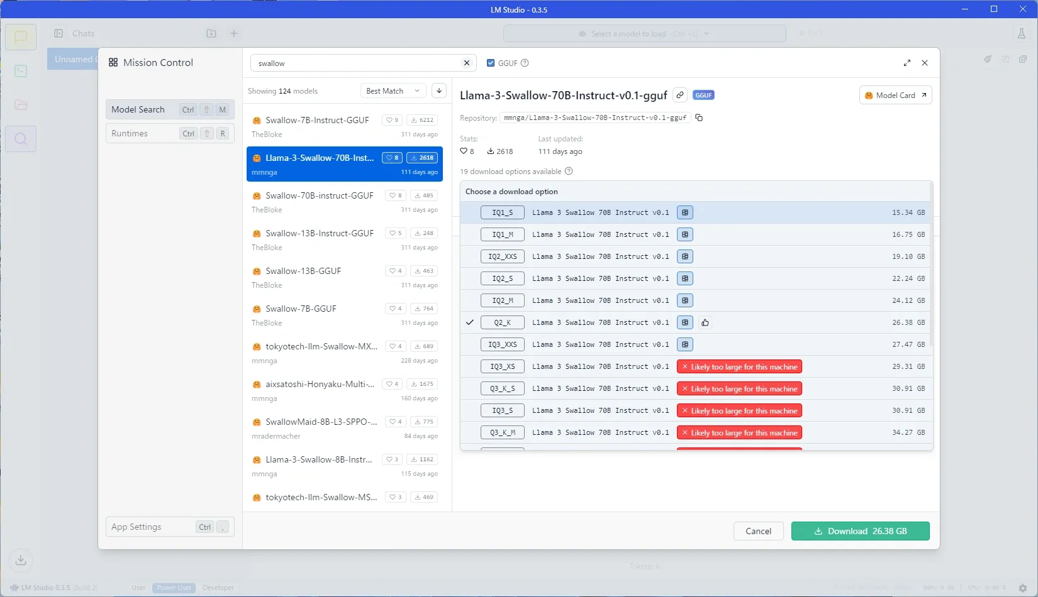Select the Runtimes tab

pyautogui.click(x=170, y=133)
